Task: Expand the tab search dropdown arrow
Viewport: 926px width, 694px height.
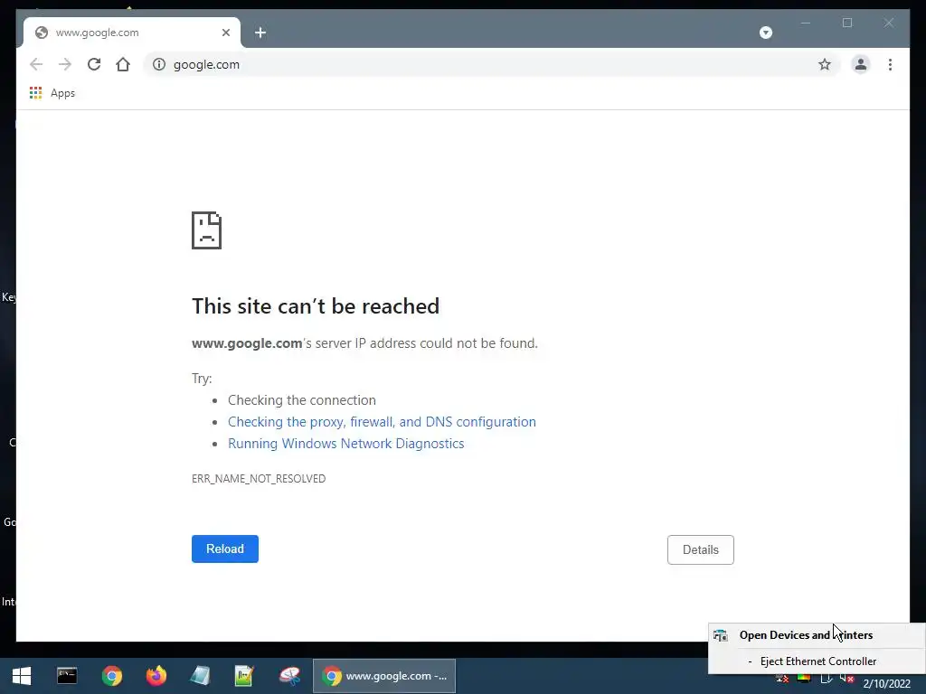Action: (765, 33)
